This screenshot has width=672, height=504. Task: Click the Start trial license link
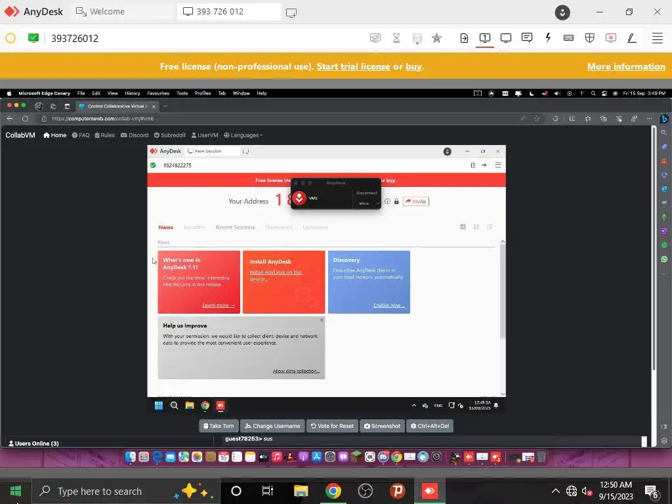click(x=353, y=66)
